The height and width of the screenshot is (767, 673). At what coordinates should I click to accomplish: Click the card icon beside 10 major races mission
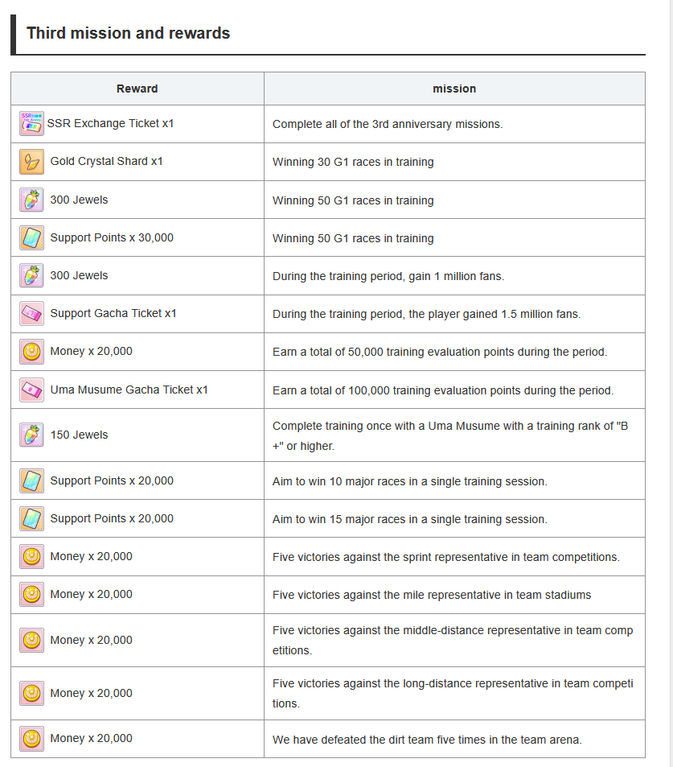click(32, 480)
